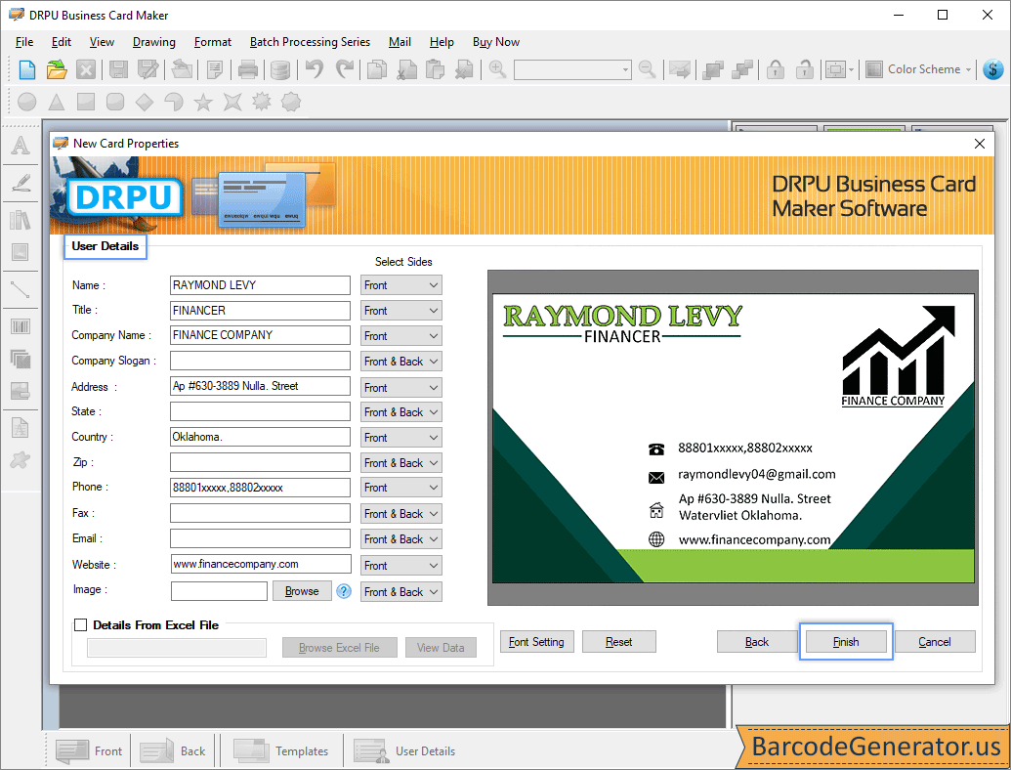Click the mail envelope toolbar icon
This screenshot has width=1011, height=770.
click(680, 69)
